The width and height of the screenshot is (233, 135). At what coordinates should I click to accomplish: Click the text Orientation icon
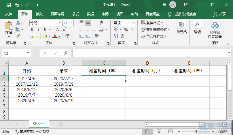coord(96,36)
